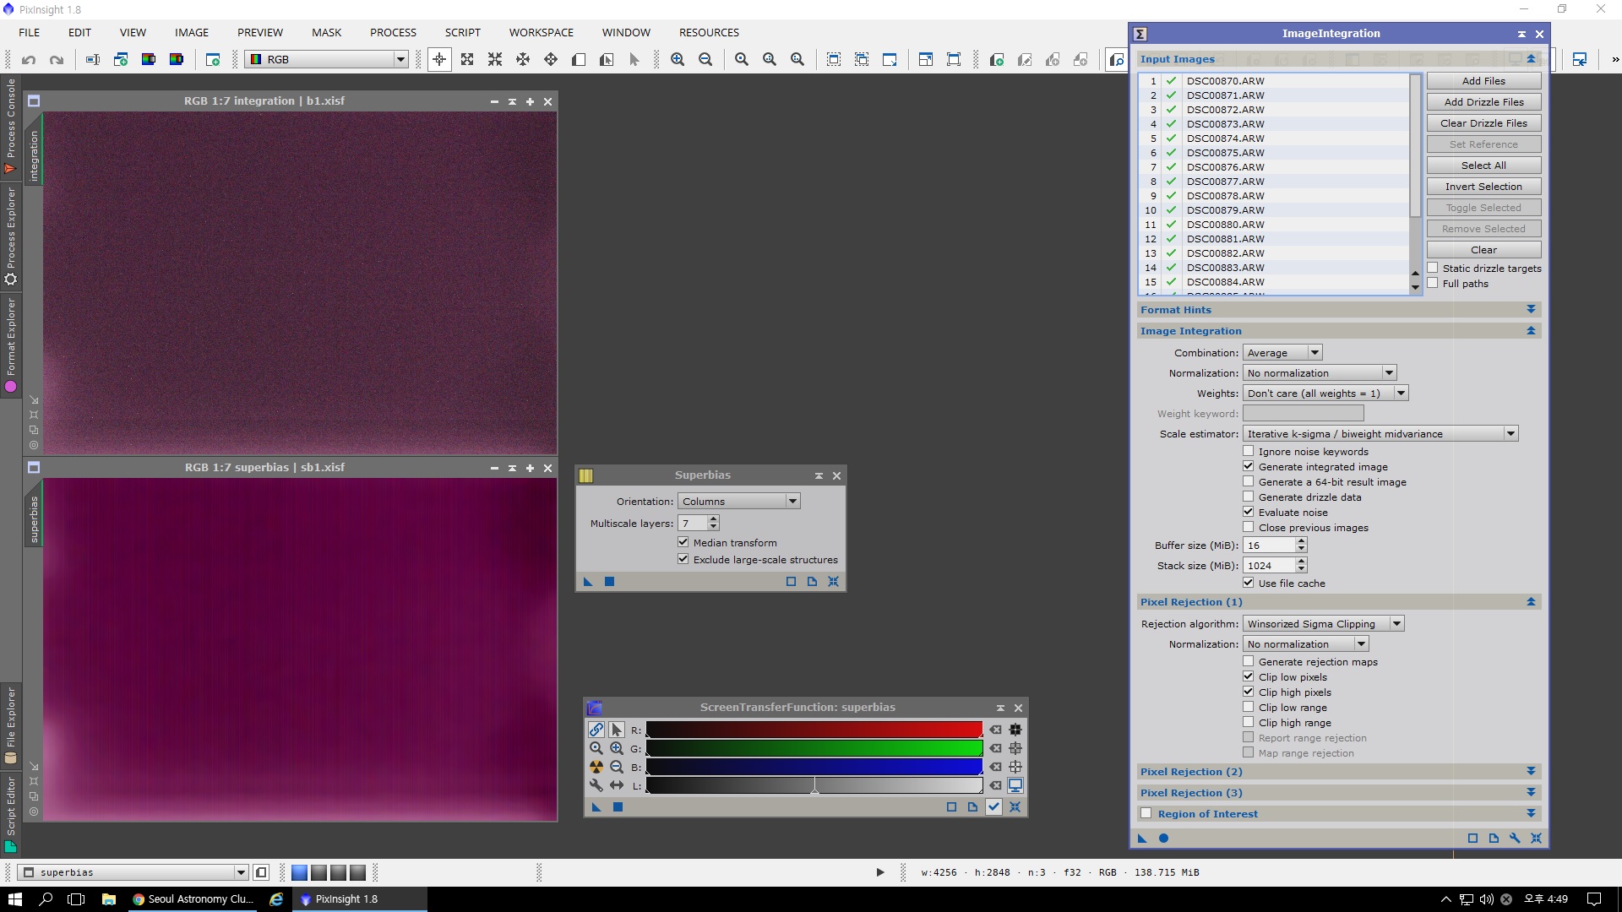Open the RGB channel selector dropdown
1622x912 pixels.
click(x=327, y=60)
